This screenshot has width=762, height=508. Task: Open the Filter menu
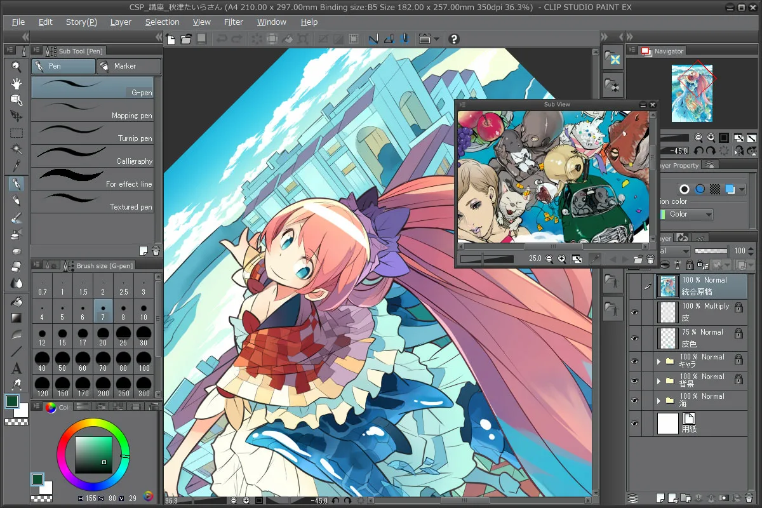(233, 22)
